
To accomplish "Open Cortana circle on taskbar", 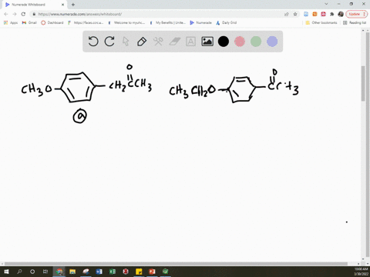I will click(x=32, y=272).
